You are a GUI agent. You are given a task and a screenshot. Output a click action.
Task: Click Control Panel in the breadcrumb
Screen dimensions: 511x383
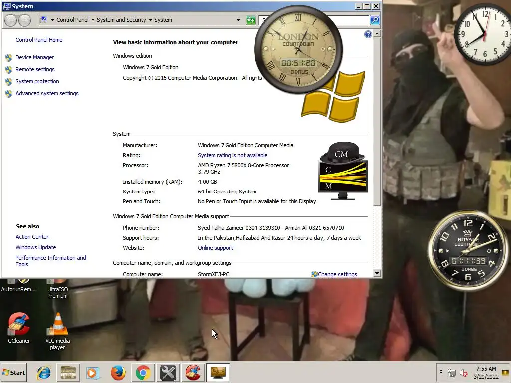[x=72, y=20]
